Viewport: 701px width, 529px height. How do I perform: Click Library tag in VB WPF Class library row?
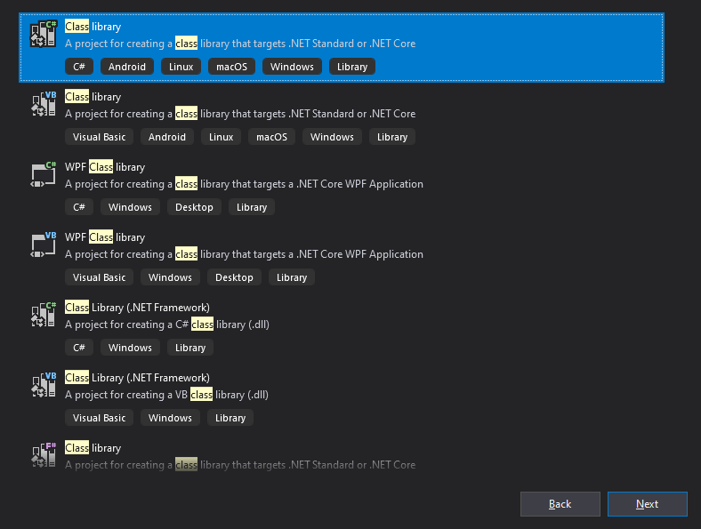coord(292,277)
